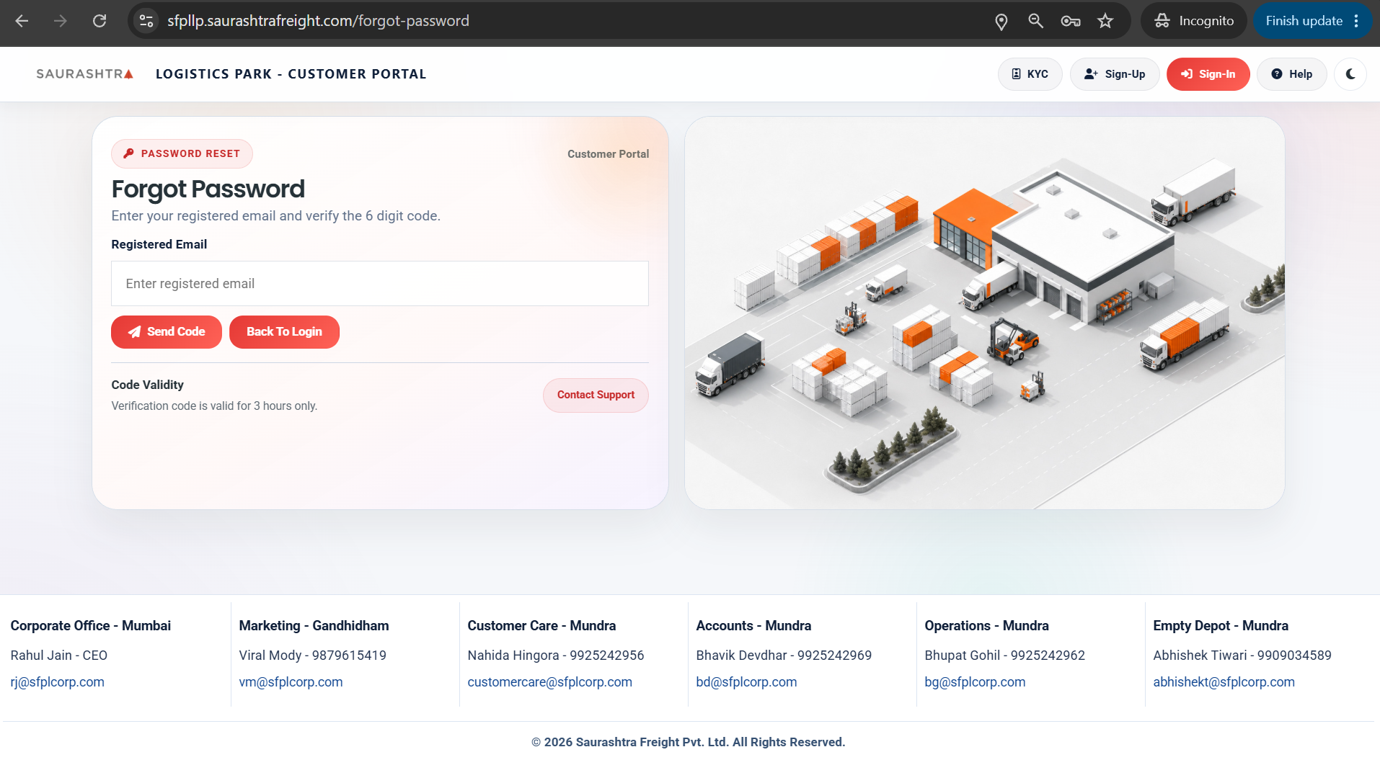Open the password manager key icon

pyautogui.click(x=1071, y=21)
